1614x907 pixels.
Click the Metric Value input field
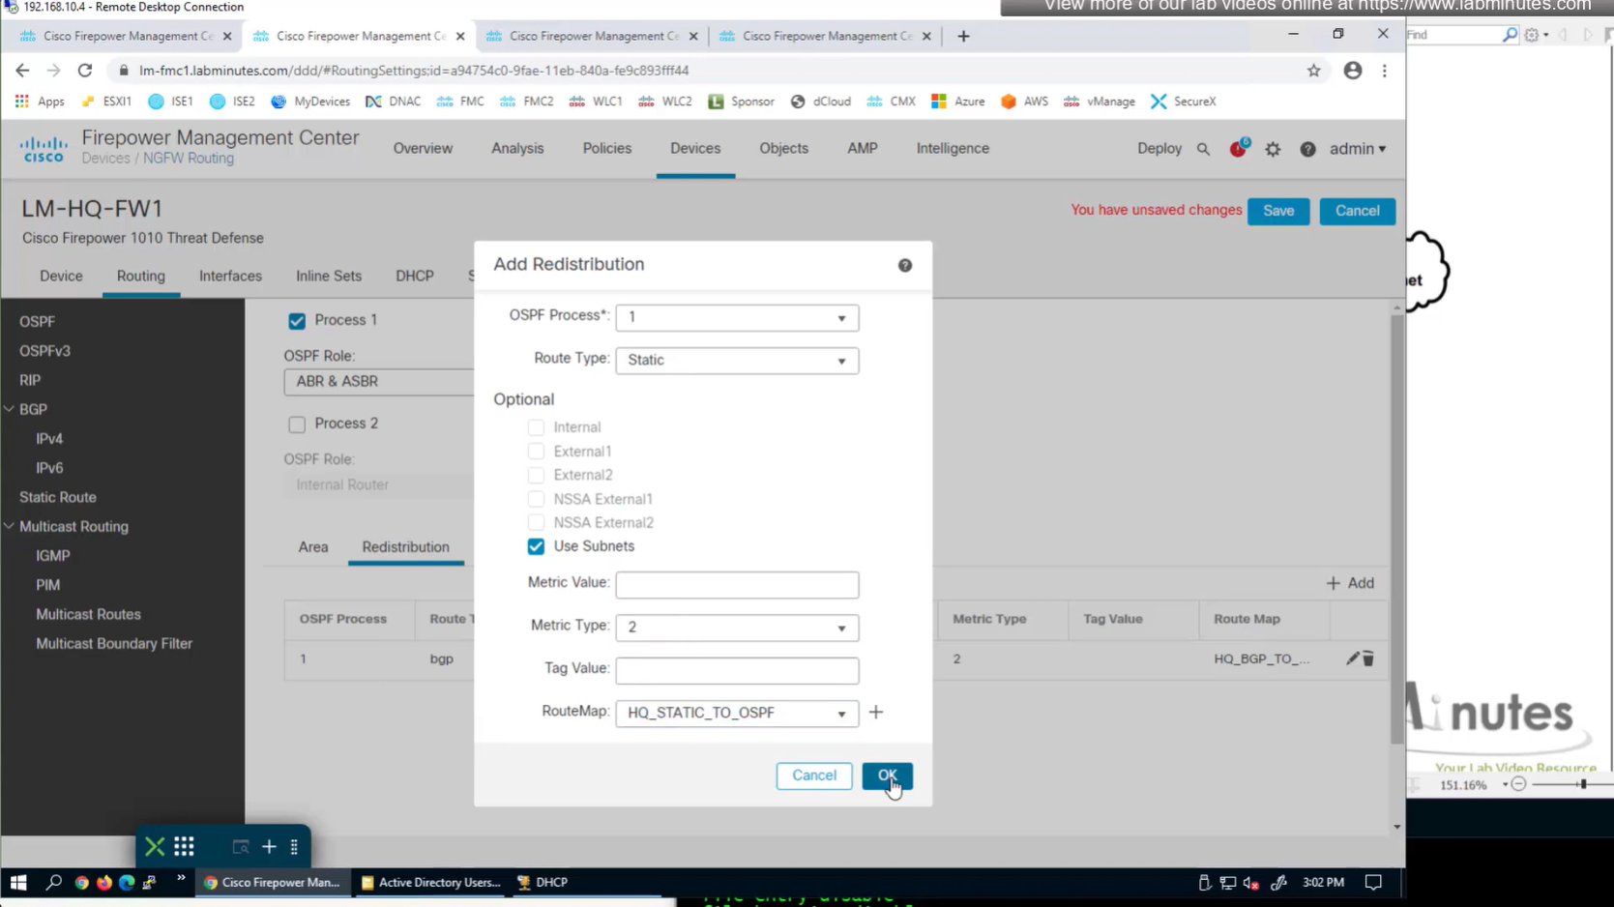click(x=736, y=584)
